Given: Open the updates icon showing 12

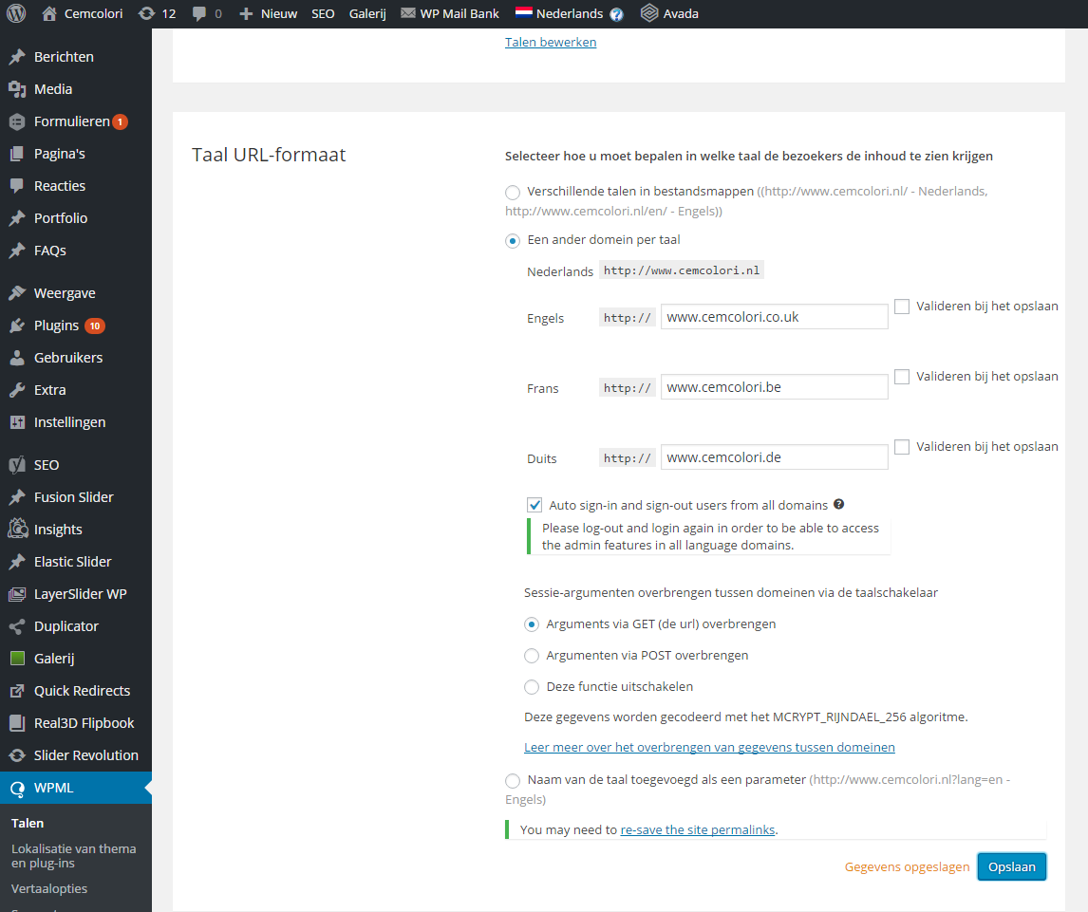Looking at the screenshot, I should [x=146, y=14].
